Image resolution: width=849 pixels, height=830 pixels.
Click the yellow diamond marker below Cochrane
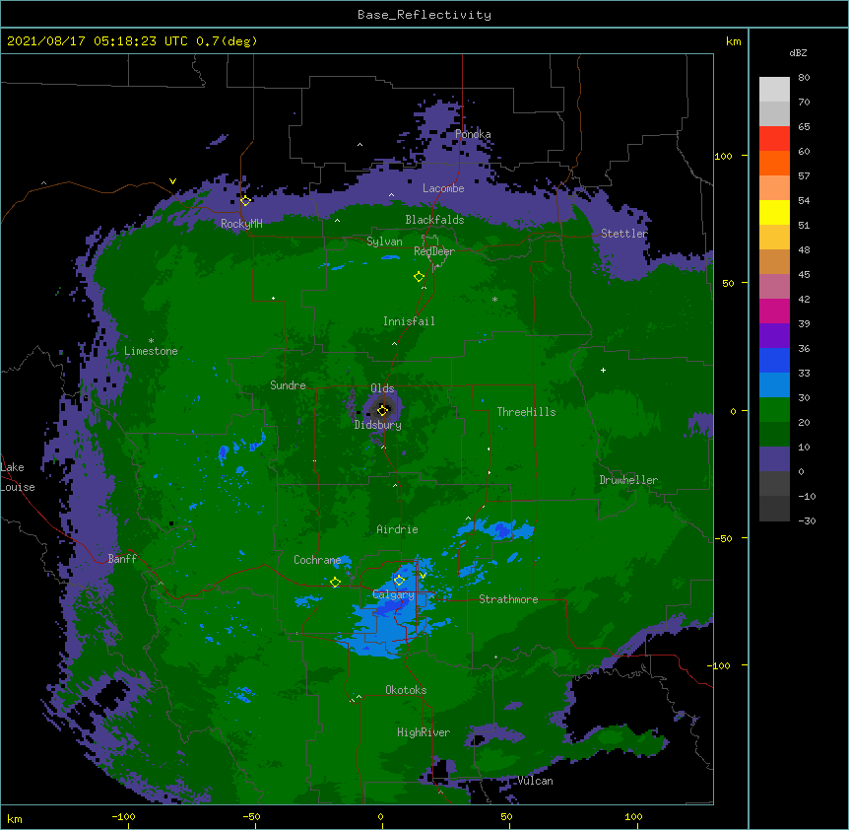click(335, 583)
